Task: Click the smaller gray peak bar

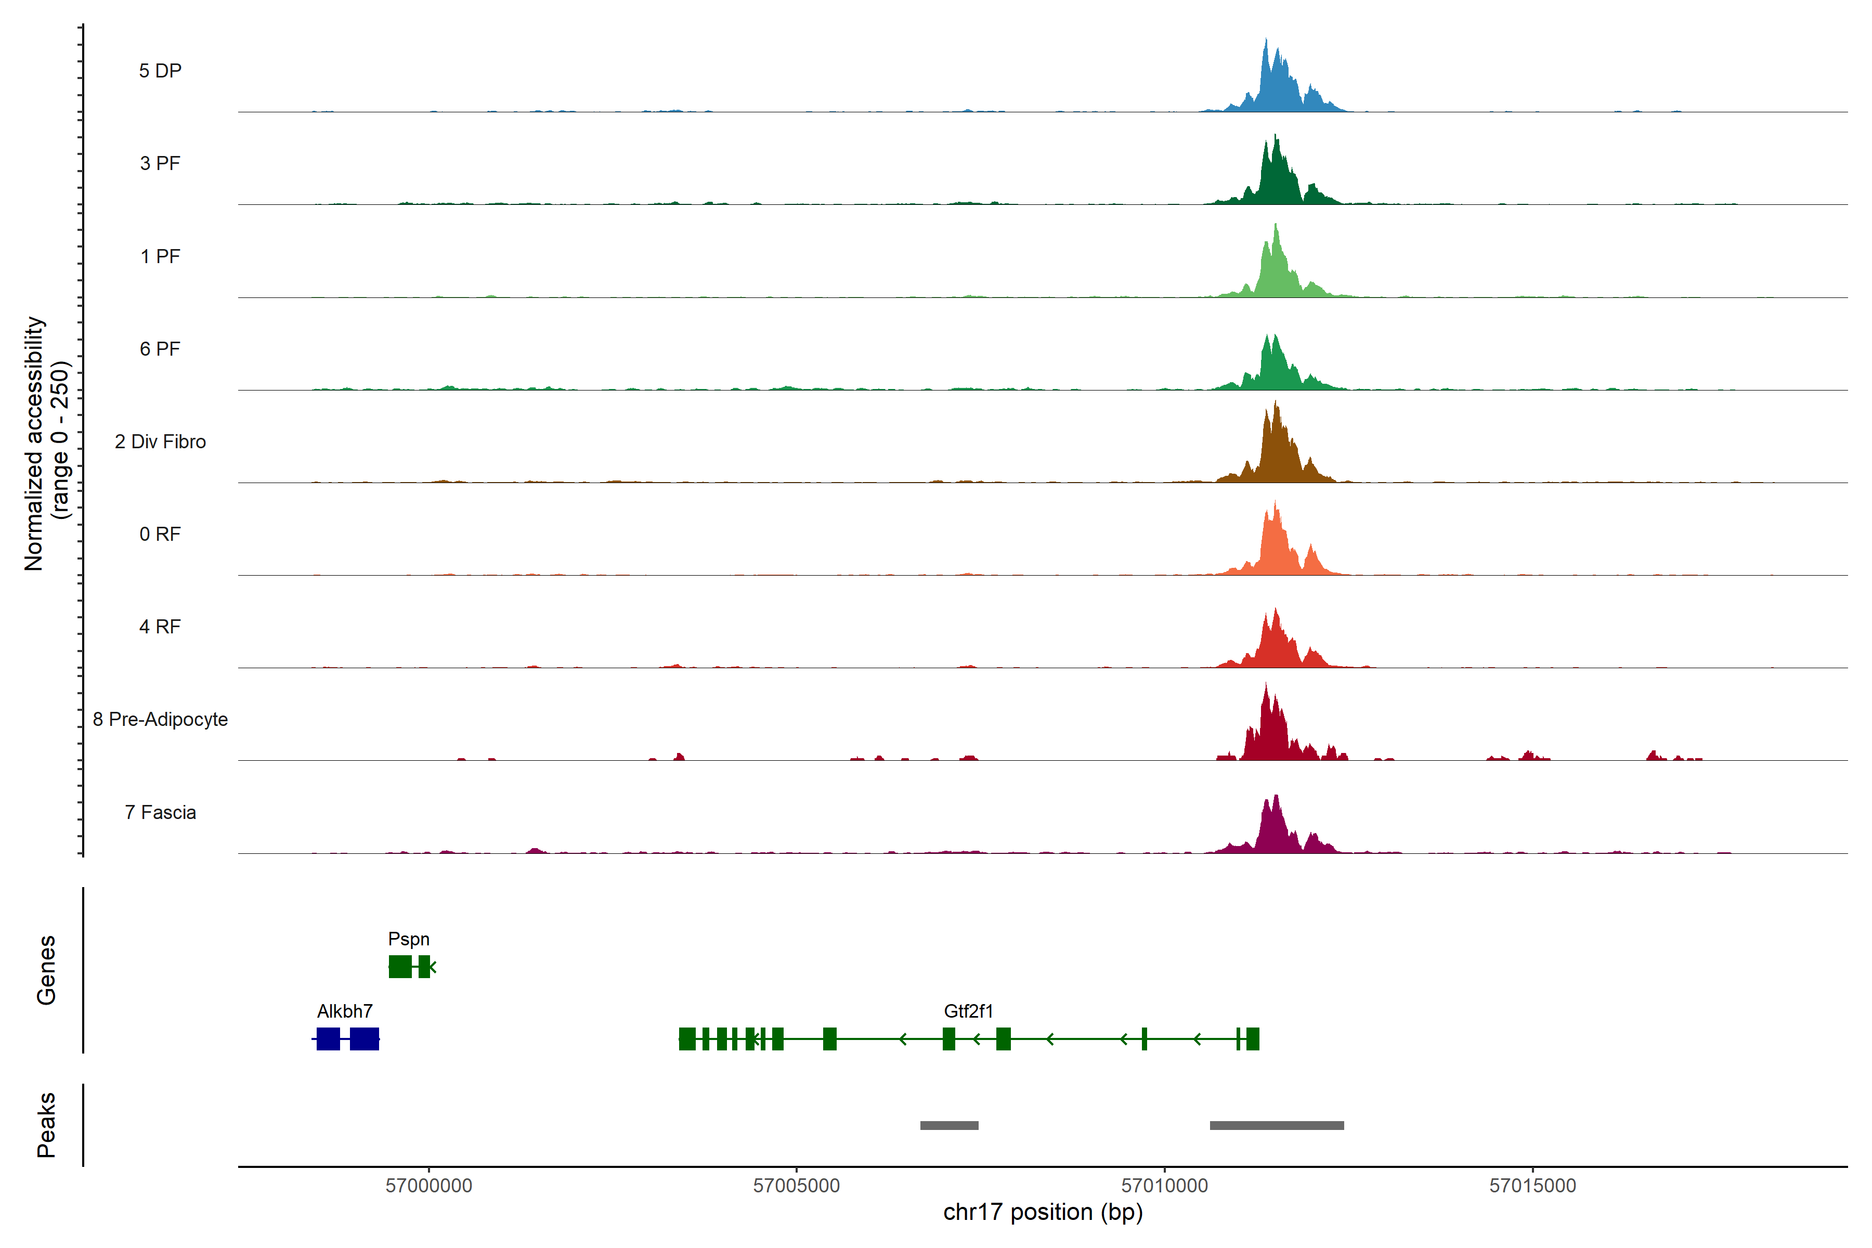Action: tap(948, 1125)
